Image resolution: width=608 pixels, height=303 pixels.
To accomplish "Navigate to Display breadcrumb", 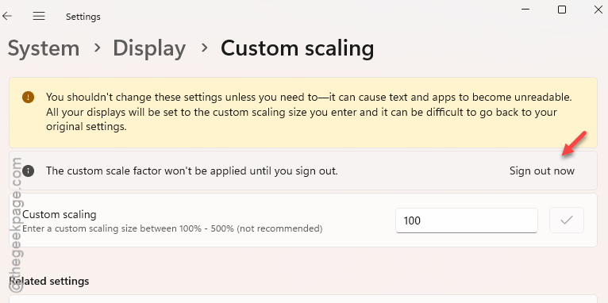I will [149, 49].
